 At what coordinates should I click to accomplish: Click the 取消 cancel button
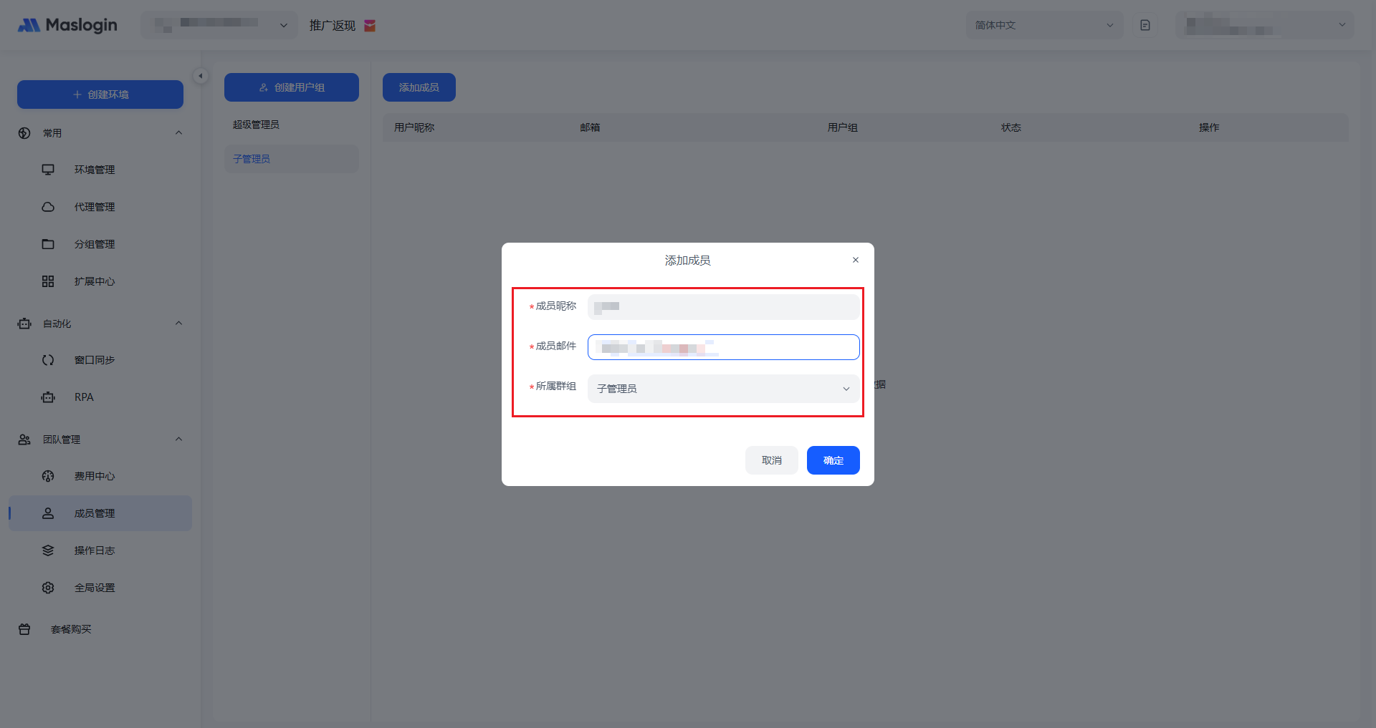pyautogui.click(x=771, y=460)
